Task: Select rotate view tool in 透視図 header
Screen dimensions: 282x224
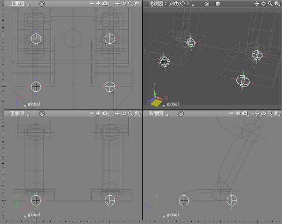Action: [264, 4]
